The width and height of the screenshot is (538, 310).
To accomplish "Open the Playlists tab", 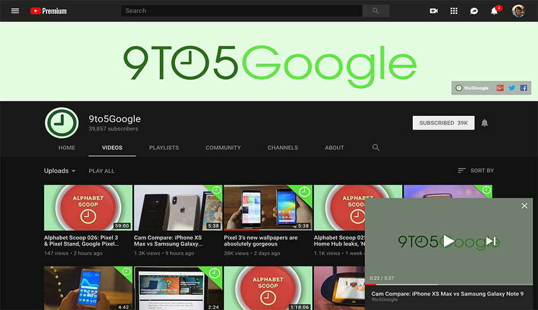I will [x=164, y=148].
